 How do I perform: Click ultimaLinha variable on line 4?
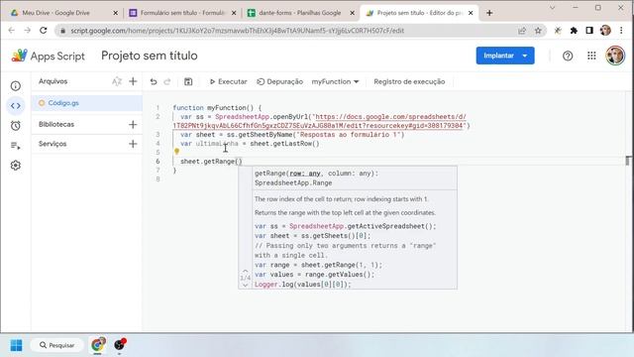(x=217, y=144)
